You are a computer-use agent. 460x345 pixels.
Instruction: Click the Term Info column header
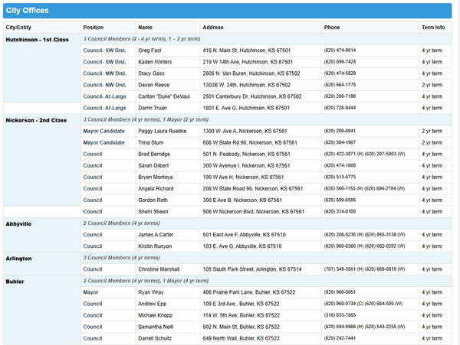[433, 28]
